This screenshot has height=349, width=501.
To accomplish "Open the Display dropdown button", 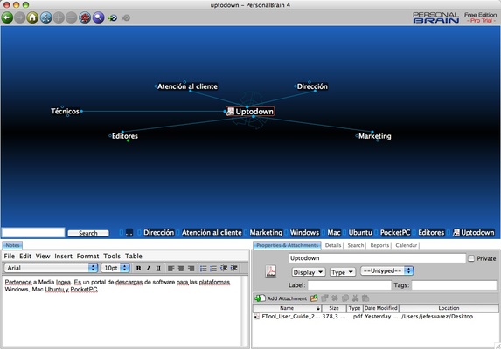I will tap(309, 272).
